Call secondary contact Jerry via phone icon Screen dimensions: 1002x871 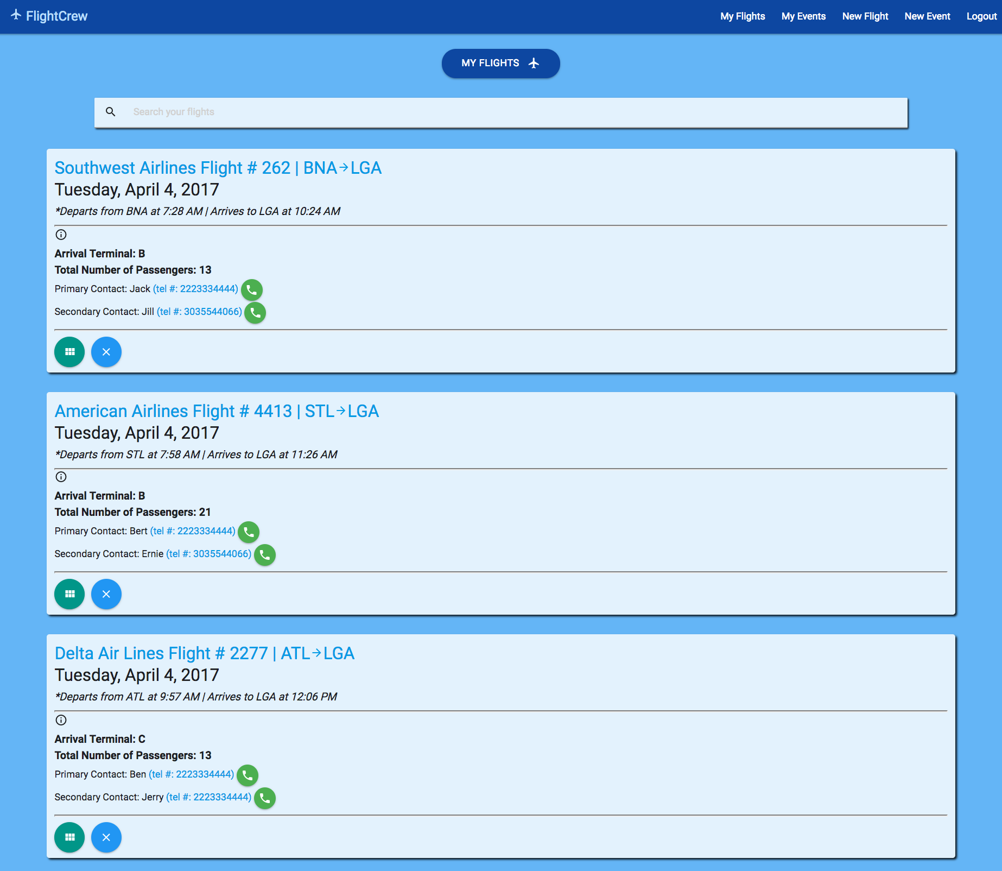[x=265, y=798]
